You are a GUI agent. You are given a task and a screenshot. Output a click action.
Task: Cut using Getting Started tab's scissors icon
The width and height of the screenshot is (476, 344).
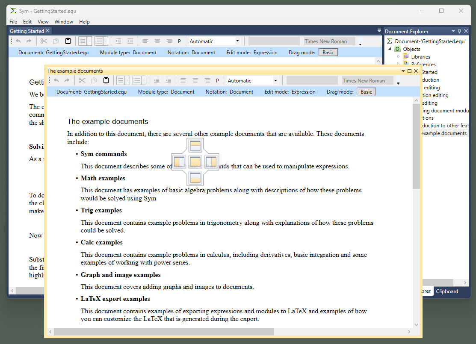click(x=44, y=41)
